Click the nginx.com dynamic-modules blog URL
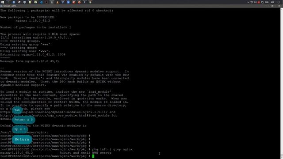This screenshot has width=283, height=159. (54, 112)
